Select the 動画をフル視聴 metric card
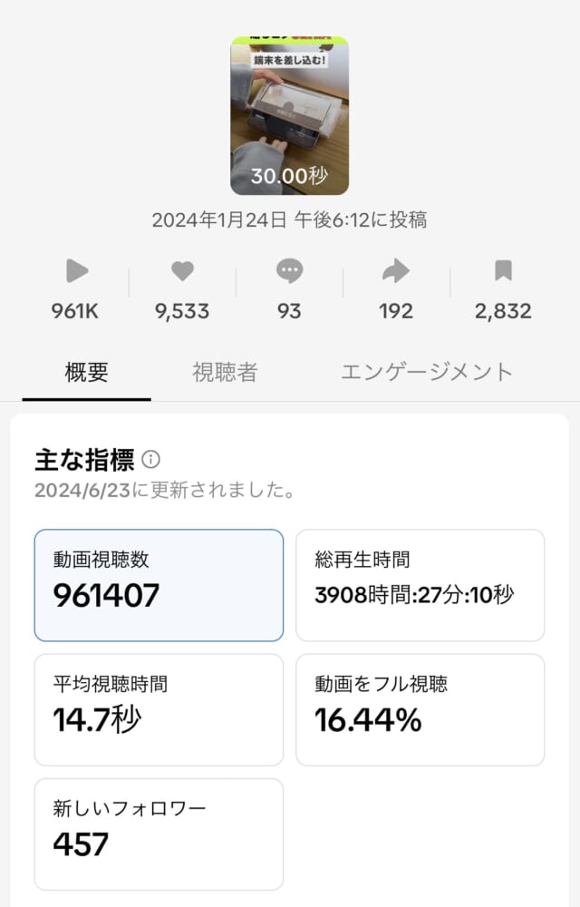The width and height of the screenshot is (580, 907). pyautogui.click(x=420, y=709)
